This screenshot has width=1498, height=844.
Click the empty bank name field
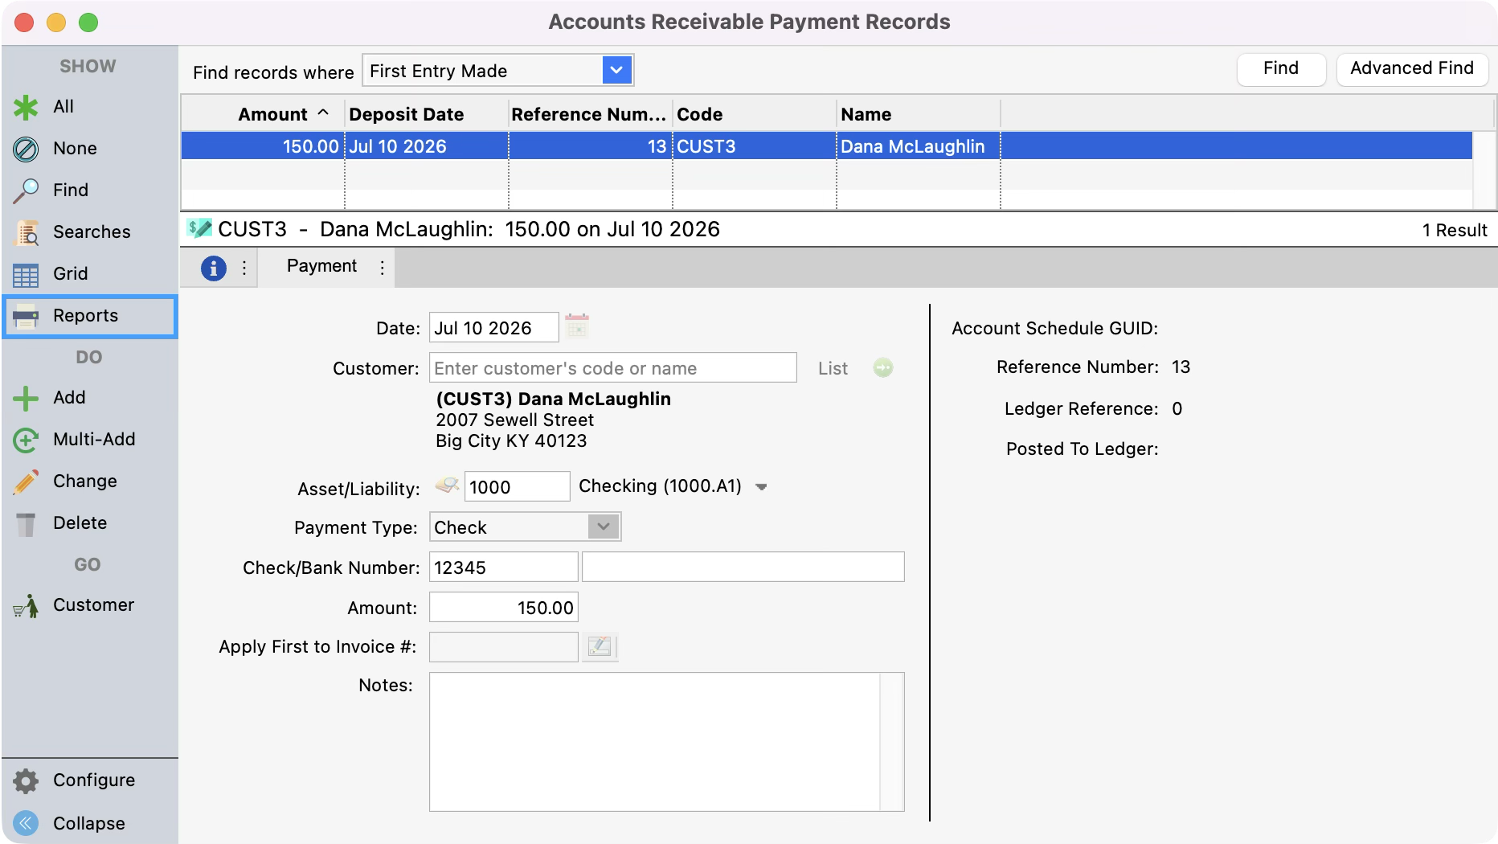tap(743, 567)
